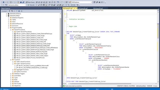Toggle pin on SQLQuery61.sql tab
Screen dimensions: 160x90
point(74,8)
